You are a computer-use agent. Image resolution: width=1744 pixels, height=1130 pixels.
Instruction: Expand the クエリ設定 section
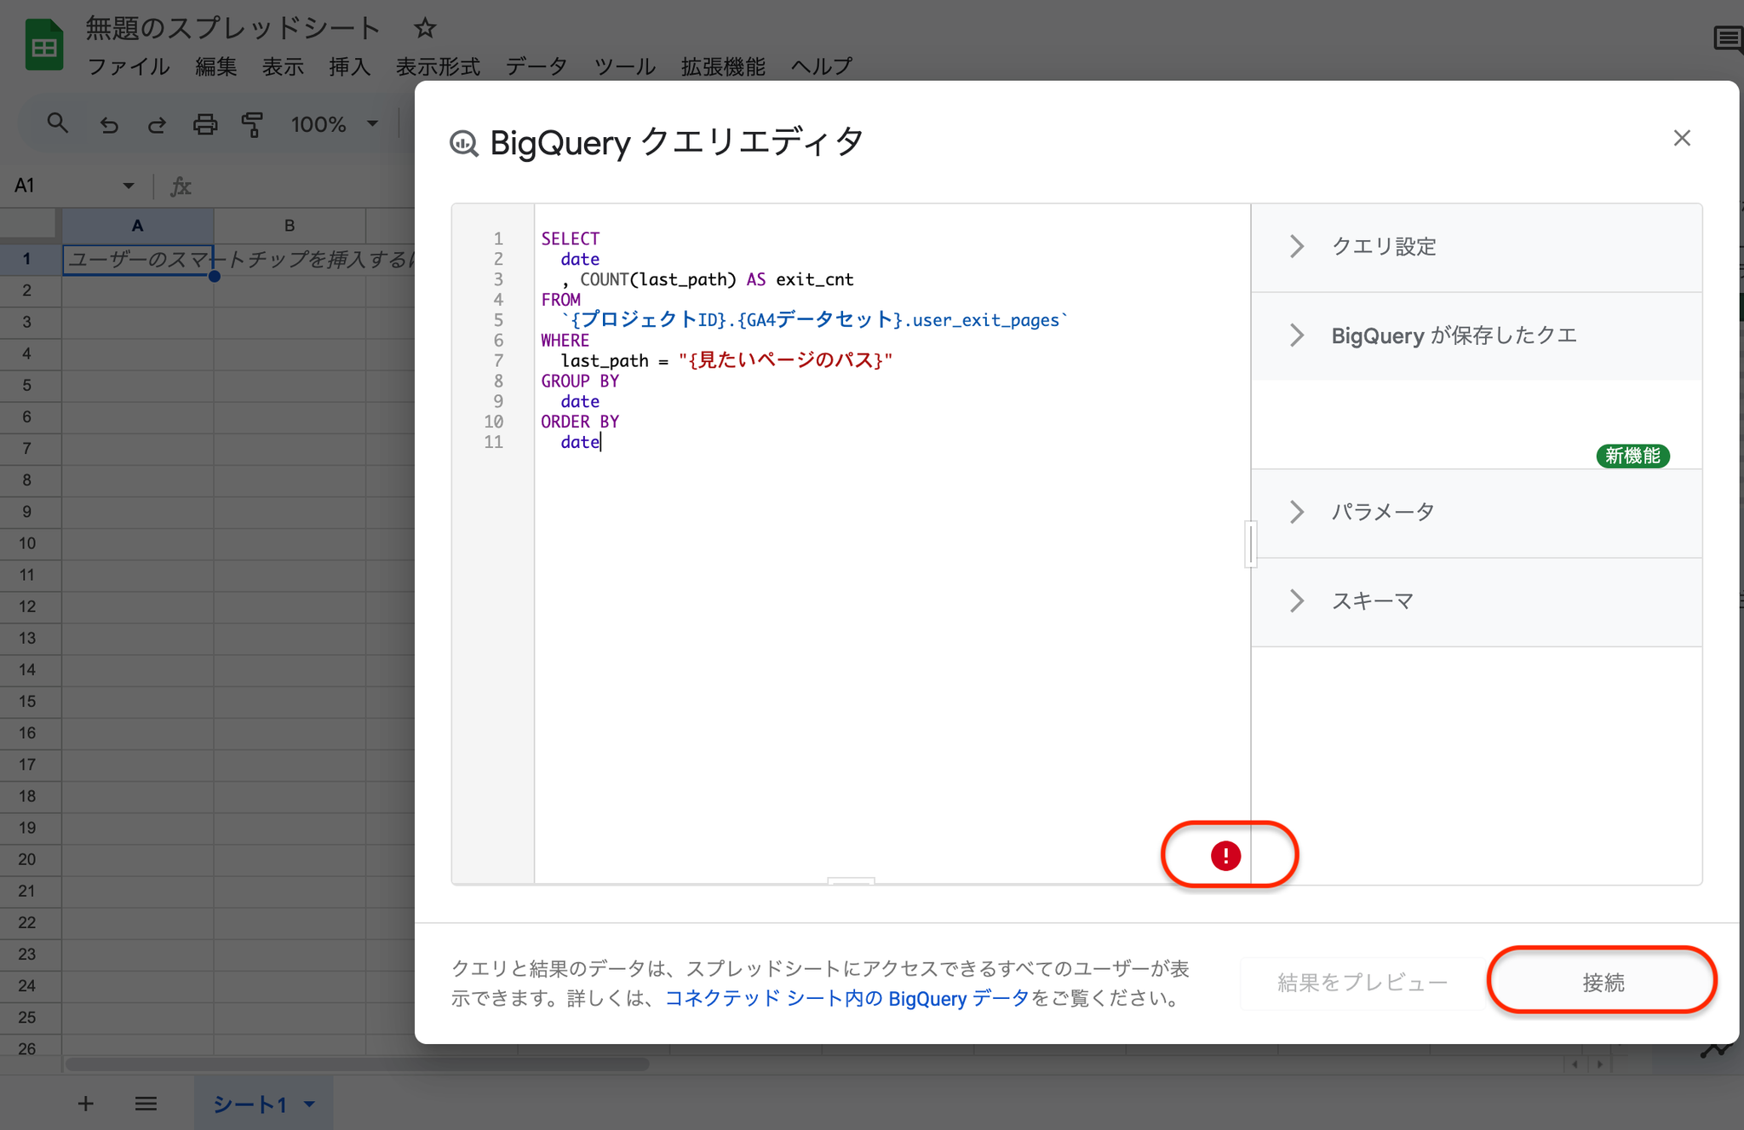1477,247
